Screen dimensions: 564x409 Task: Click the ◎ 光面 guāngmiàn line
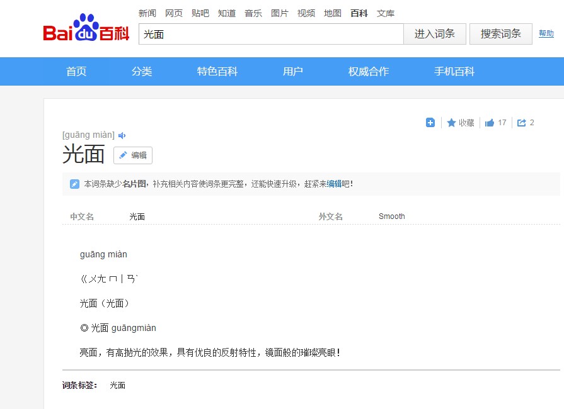click(118, 328)
